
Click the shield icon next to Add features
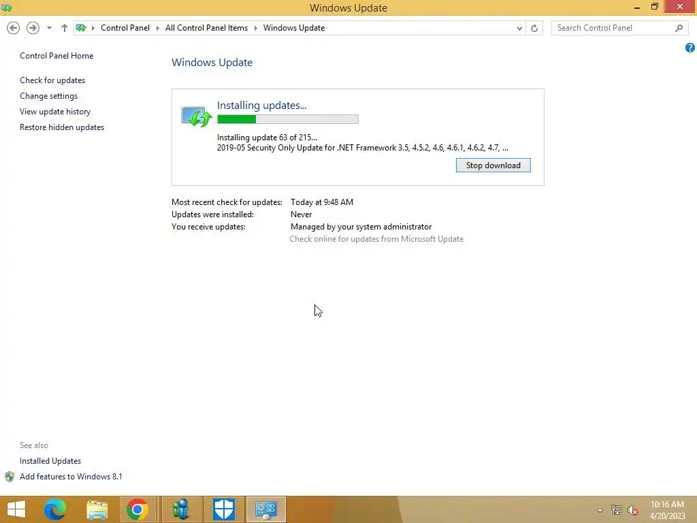click(x=10, y=477)
